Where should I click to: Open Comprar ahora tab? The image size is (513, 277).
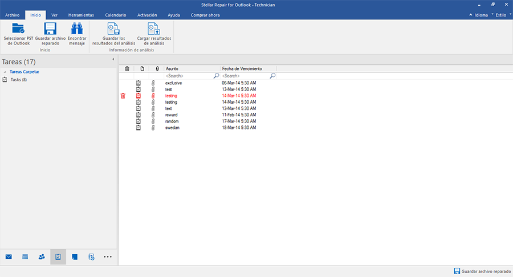pyautogui.click(x=205, y=15)
